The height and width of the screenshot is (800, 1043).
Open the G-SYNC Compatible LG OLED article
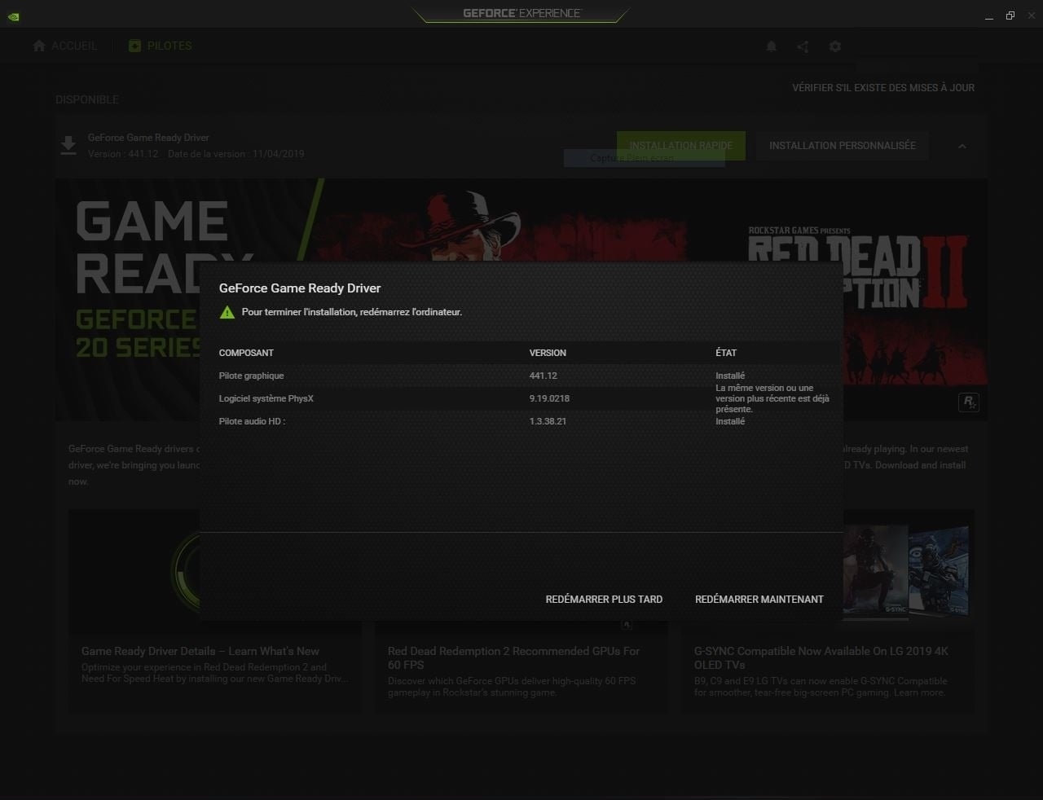point(821,657)
